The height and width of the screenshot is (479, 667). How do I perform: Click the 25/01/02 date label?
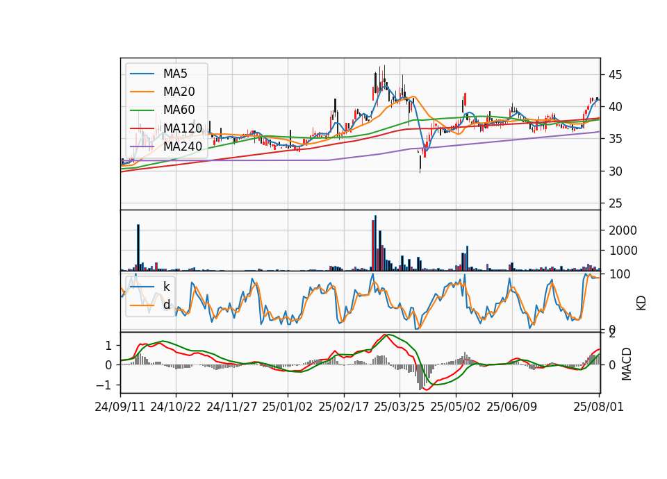(x=288, y=407)
